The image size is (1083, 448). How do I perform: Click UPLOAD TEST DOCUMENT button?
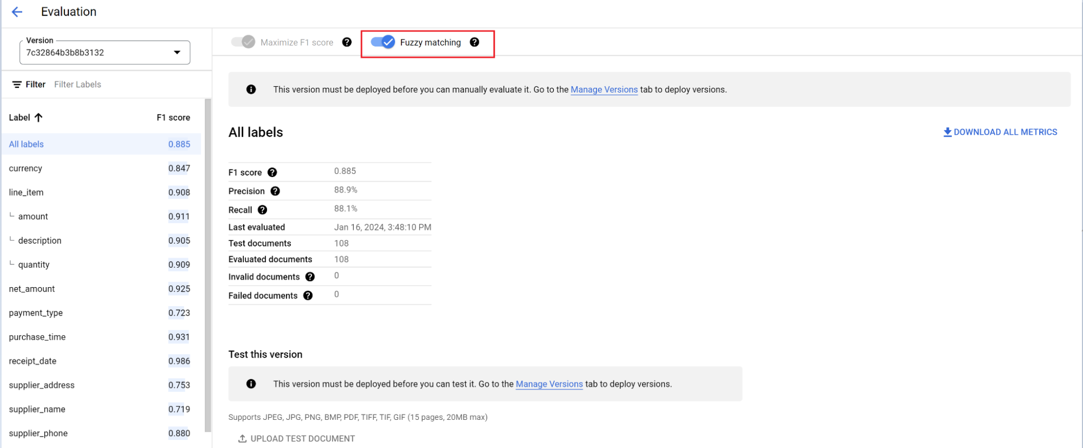pos(296,439)
